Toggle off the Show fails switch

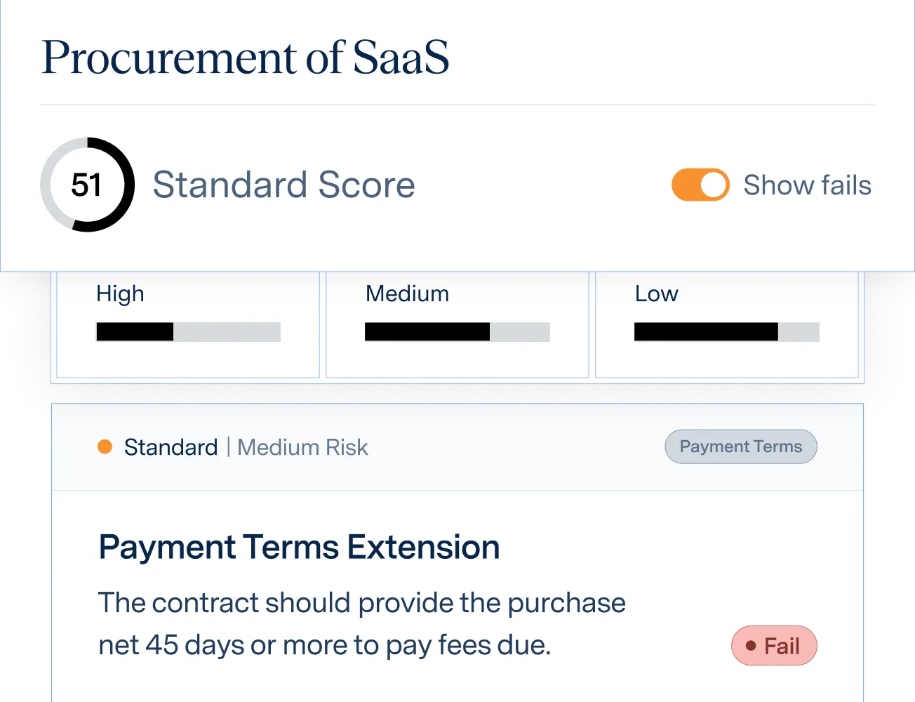coord(700,185)
